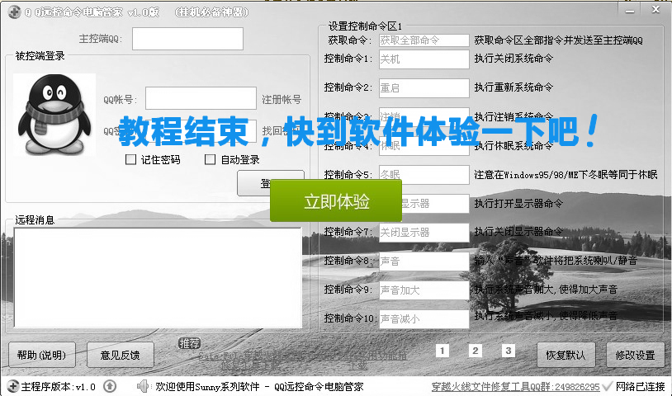The height and width of the screenshot is (396, 672).
Task: Click the app icon in the title bar
Action: click(x=14, y=11)
